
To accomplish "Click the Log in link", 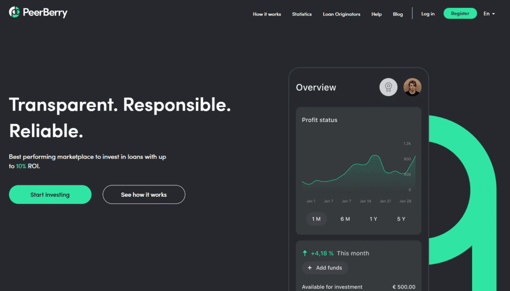I will [x=428, y=14].
